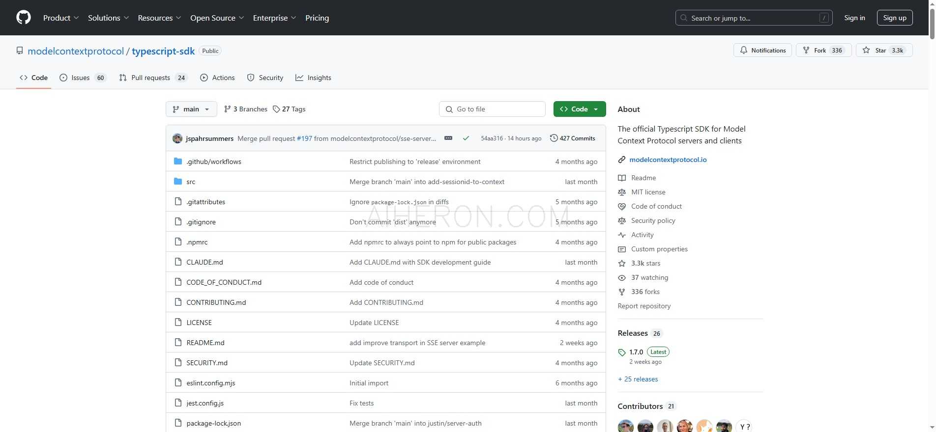
Task: Click the tag icon beside release 1.7.0
Action: [x=622, y=352]
